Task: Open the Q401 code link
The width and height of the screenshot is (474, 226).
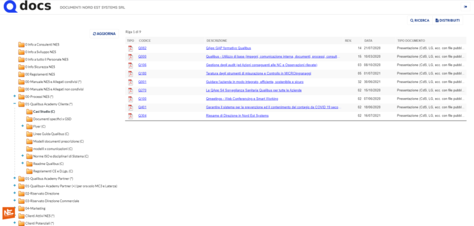Action: (143, 107)
